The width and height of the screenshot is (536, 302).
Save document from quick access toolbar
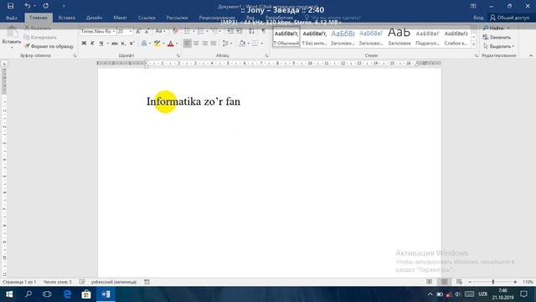11,6
